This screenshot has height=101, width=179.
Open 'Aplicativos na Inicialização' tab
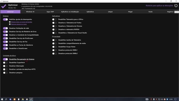coord(70,12)
